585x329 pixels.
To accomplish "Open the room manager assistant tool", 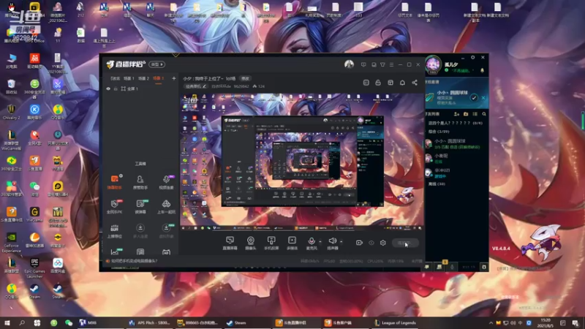I will 140,181.
